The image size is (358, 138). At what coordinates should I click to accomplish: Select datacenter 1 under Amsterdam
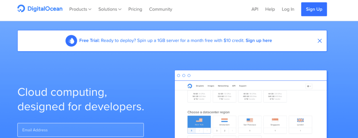click(x=232, y=131)
